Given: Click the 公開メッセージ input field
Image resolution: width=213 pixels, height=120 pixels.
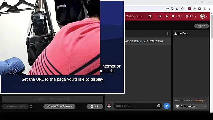Looking at the screenshot, I should point(136,106).
